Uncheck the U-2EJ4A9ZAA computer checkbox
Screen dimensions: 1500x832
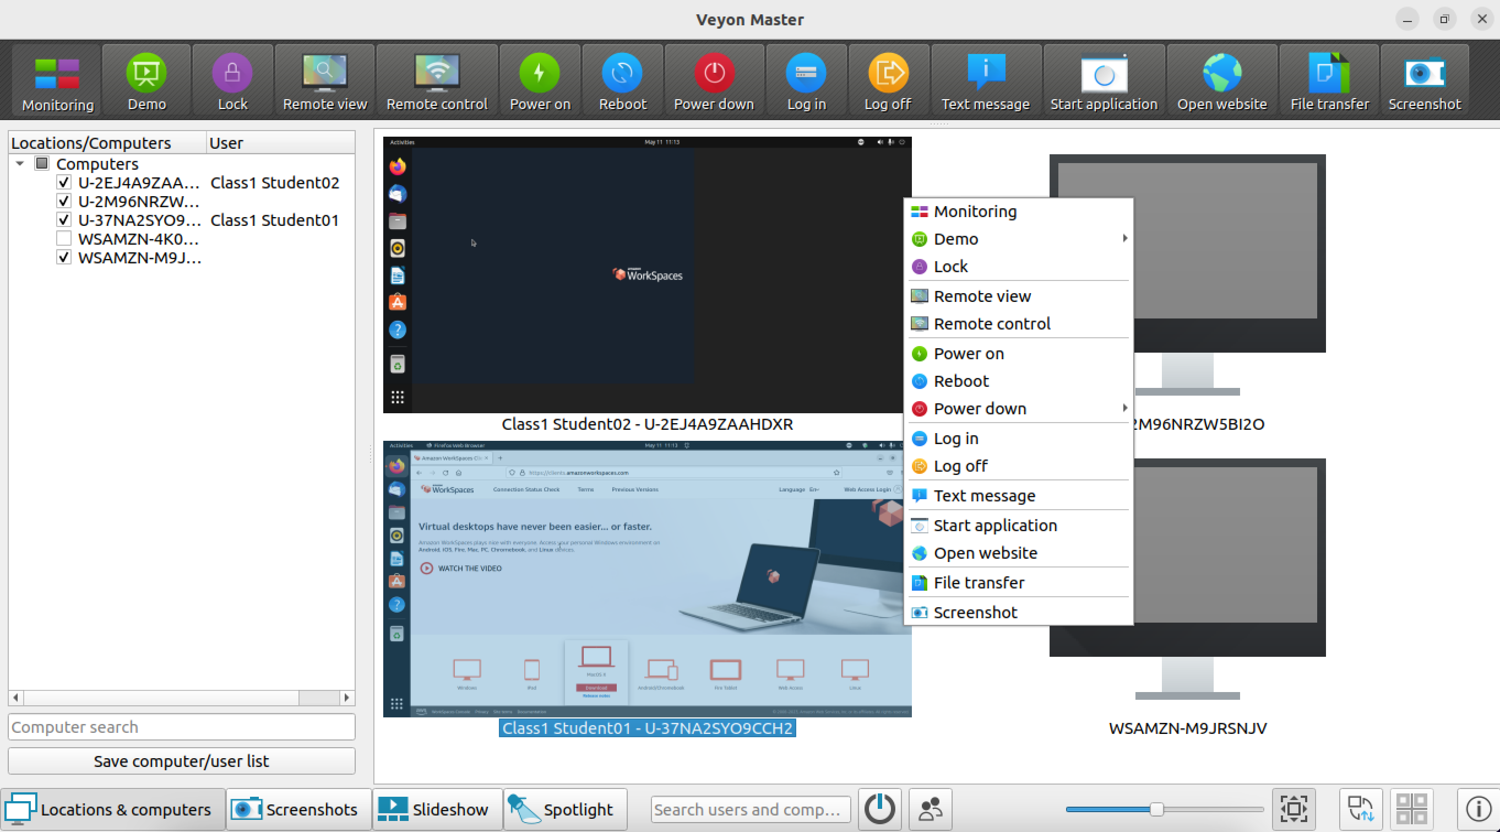click(64, 182)
